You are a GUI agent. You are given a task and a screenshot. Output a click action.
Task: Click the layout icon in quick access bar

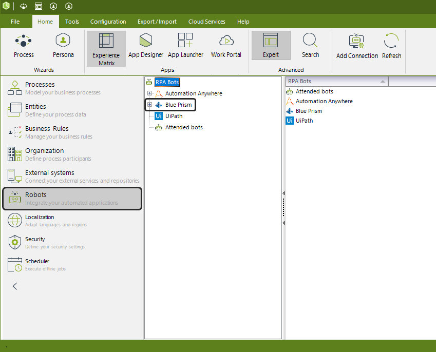pyautogui.click(x=39, y=6)
